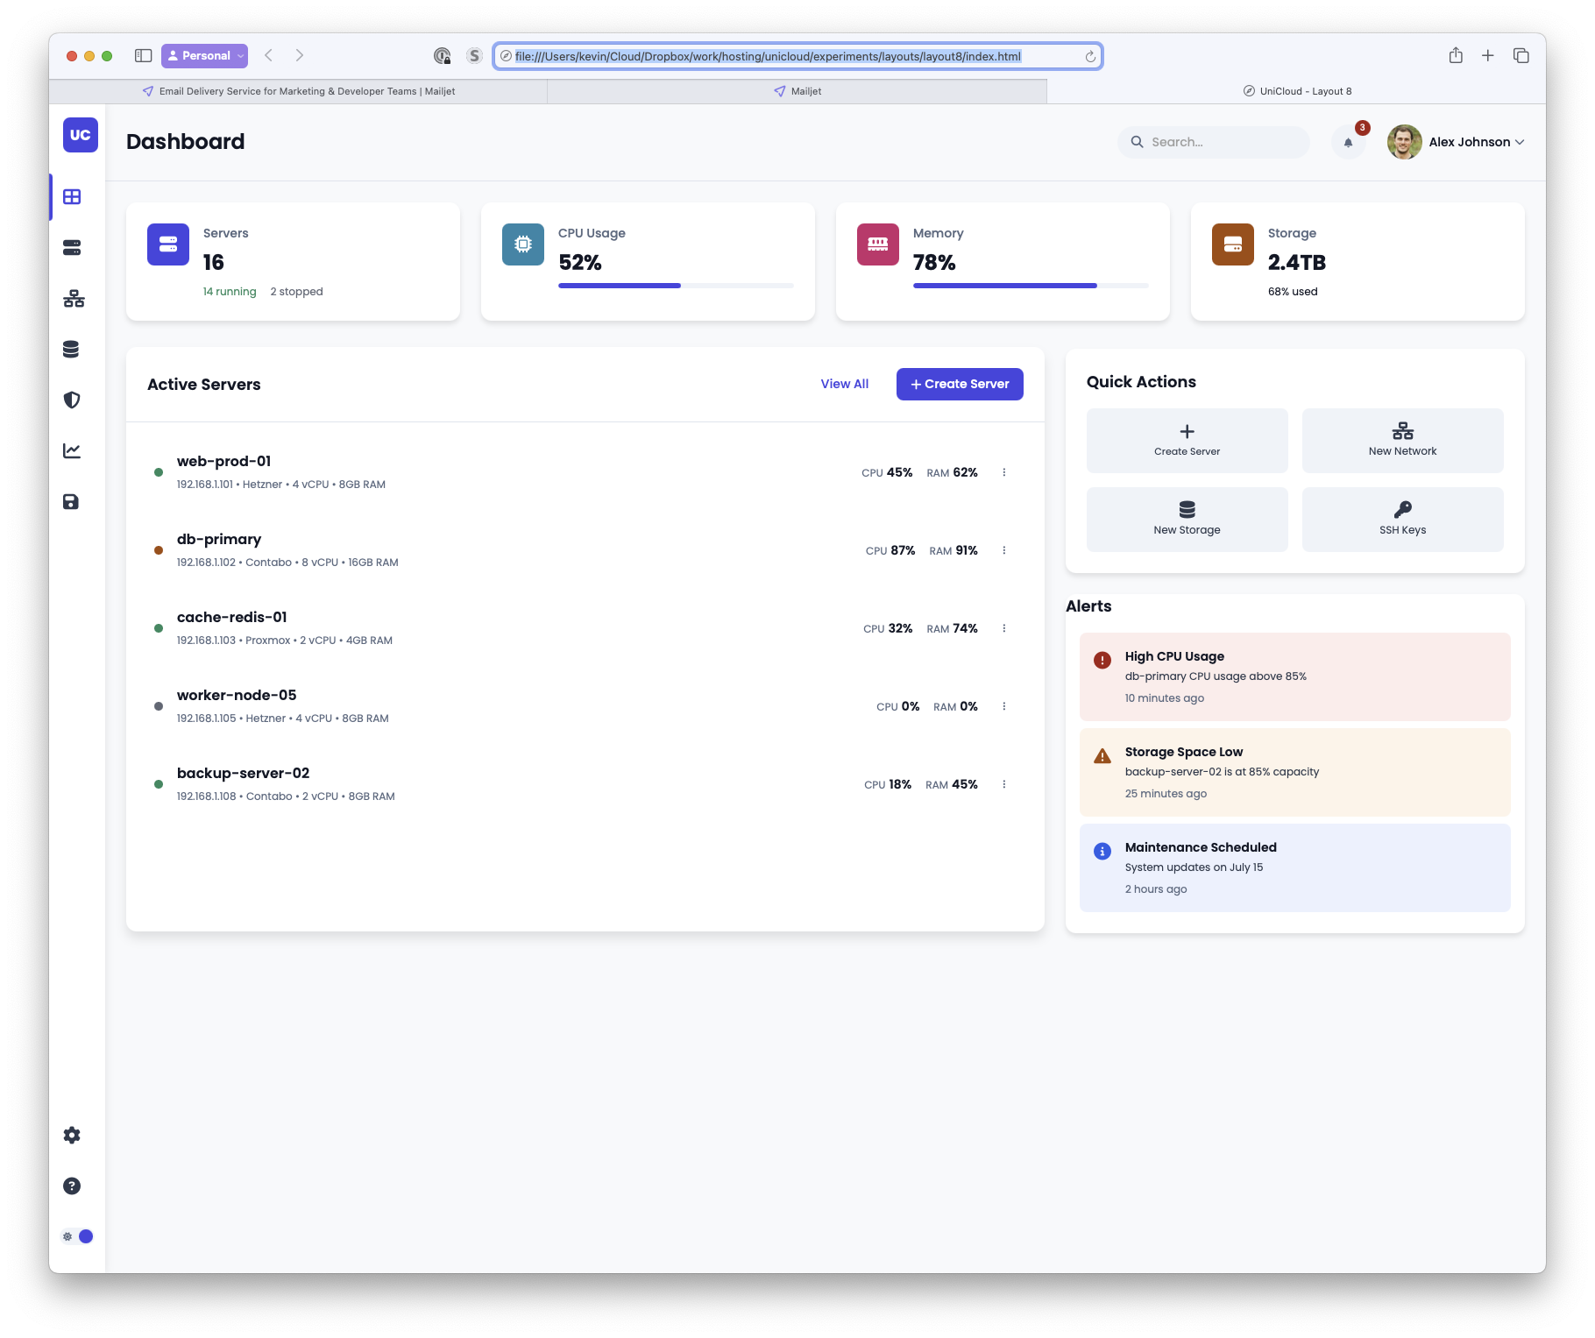The height and width of the screenshot is (1338, 1595).
Task: Open the analytics chart sidebar icon
Action: 72,451
